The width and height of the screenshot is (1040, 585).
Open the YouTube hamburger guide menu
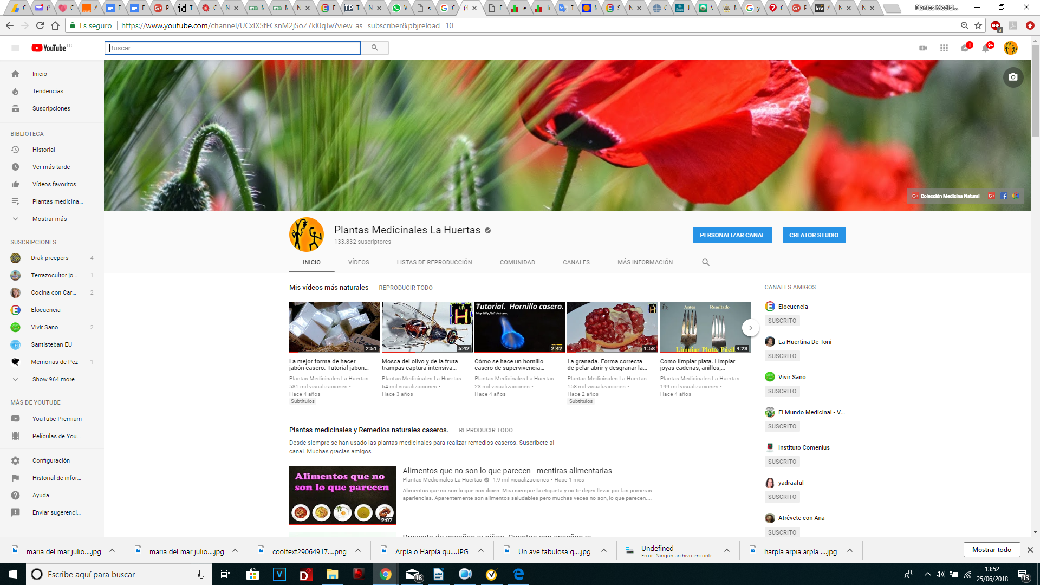[15, 48]
